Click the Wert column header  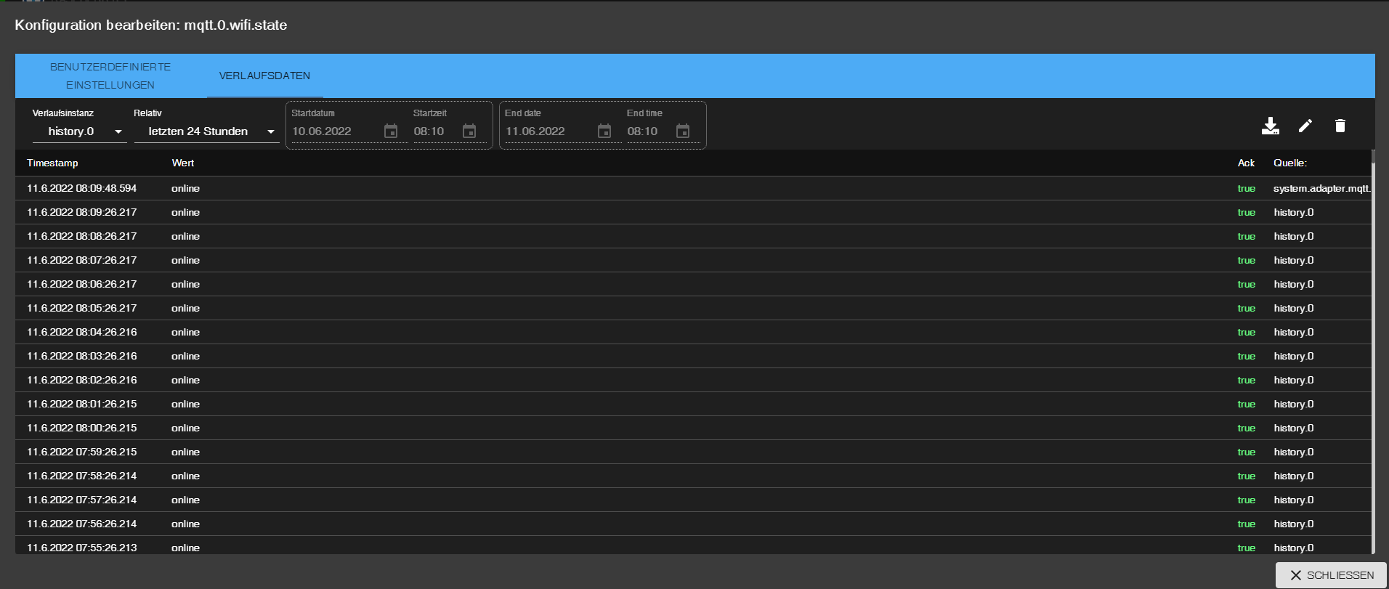183,163
